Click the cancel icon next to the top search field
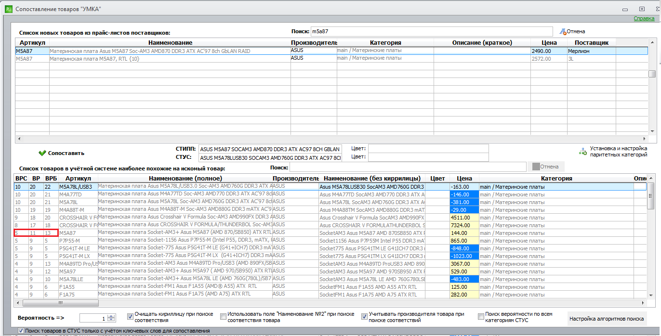661x336 pixels. click(562, 31)
